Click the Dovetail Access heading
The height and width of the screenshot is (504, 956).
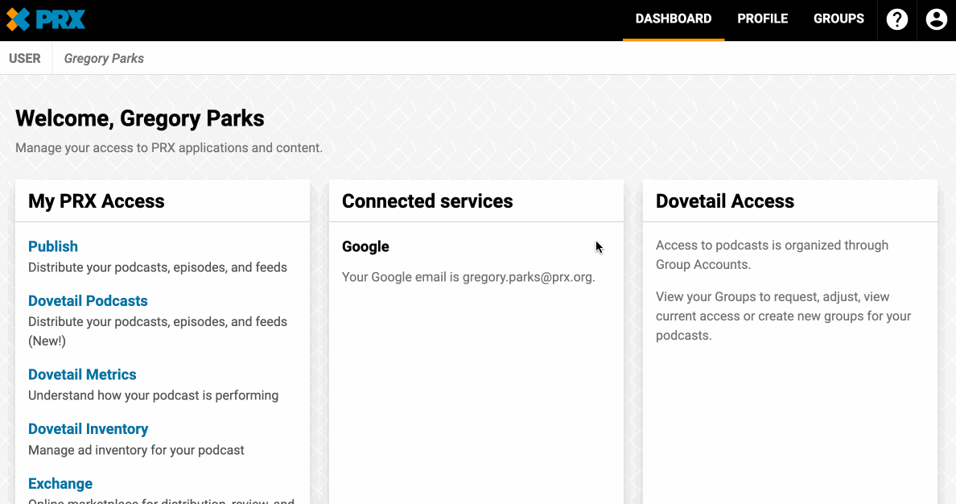725,201
